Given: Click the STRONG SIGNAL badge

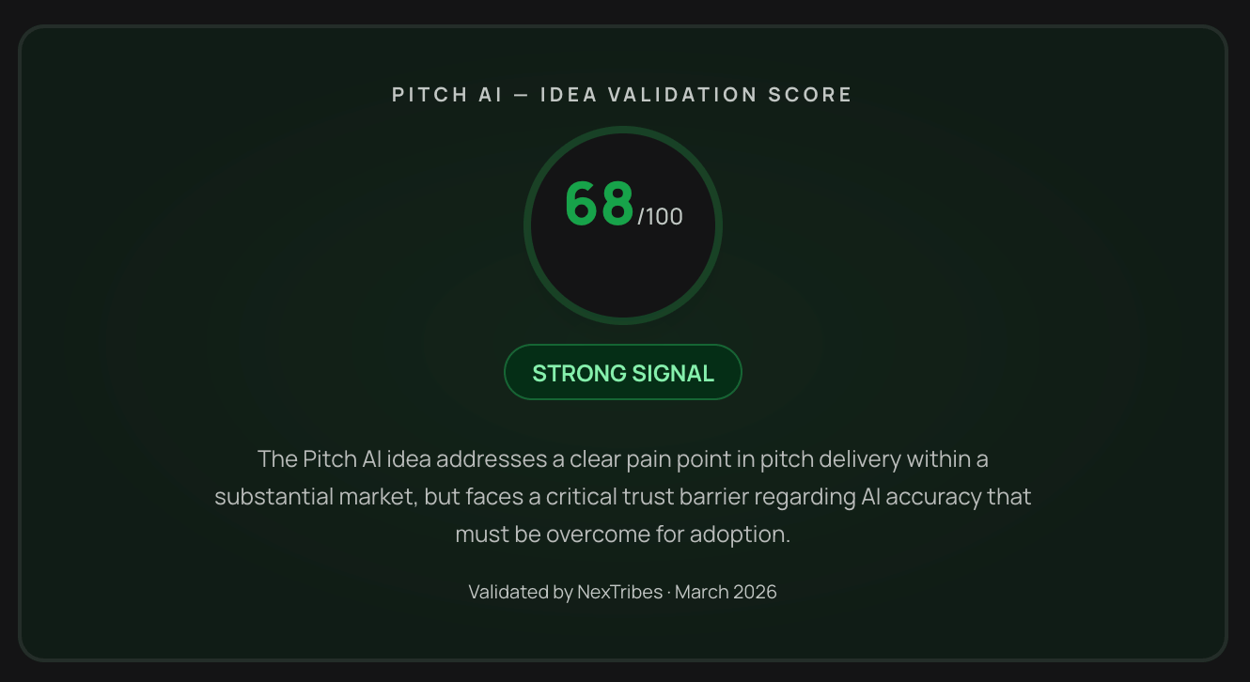Looking at the screenshot, I should click(622, 372).
